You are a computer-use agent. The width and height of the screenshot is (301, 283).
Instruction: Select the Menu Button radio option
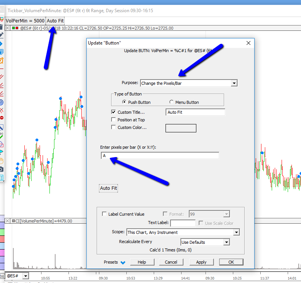coord(172,102)
